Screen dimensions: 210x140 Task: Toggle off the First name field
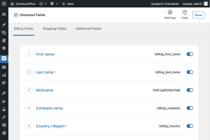point(190,54)
